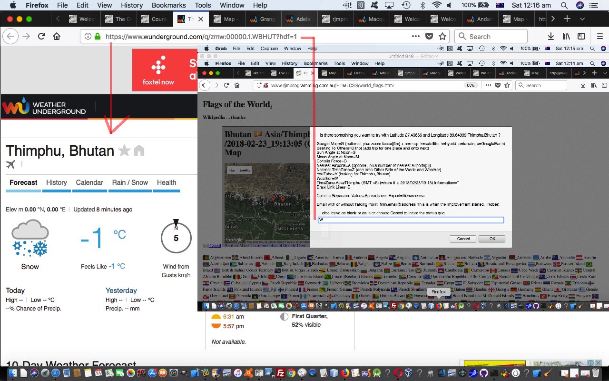Save page to Pocket

[x=429, y=36]
